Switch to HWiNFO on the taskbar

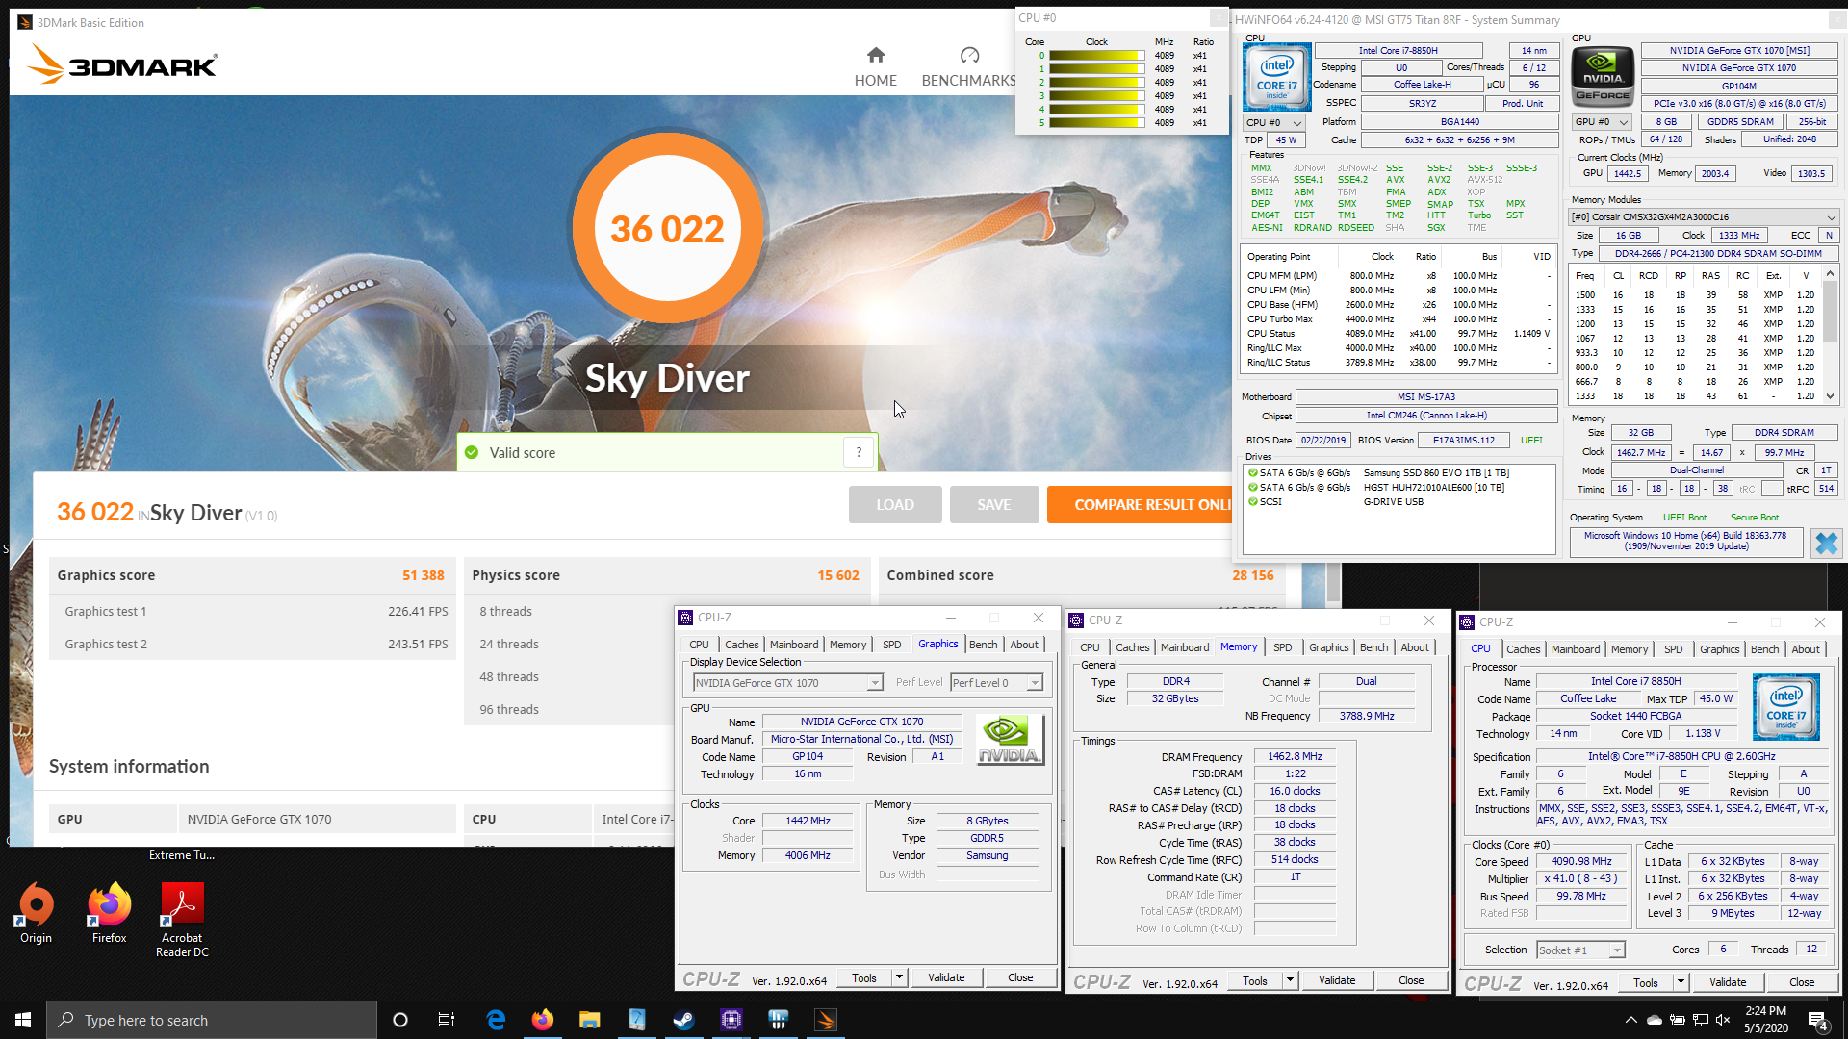778,1020
